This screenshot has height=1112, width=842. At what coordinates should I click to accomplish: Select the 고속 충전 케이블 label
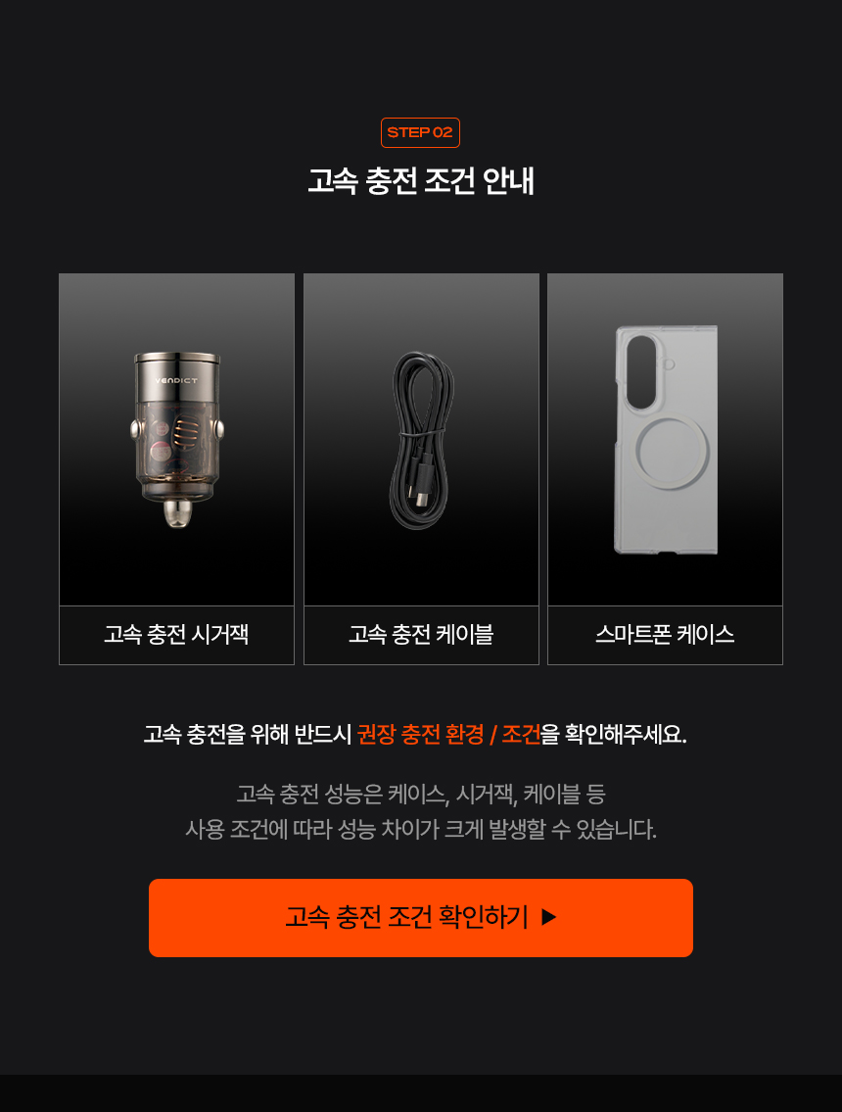pos(421,635)
